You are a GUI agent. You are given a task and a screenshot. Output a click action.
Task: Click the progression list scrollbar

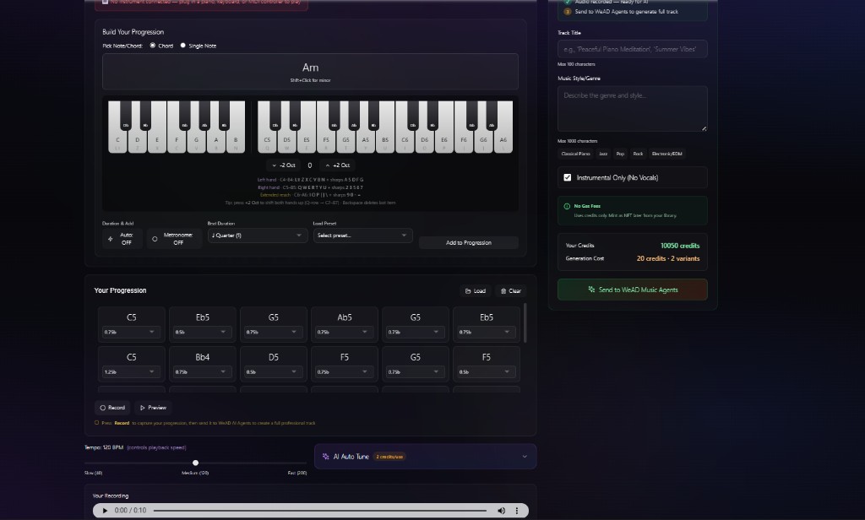pos(525,323)
